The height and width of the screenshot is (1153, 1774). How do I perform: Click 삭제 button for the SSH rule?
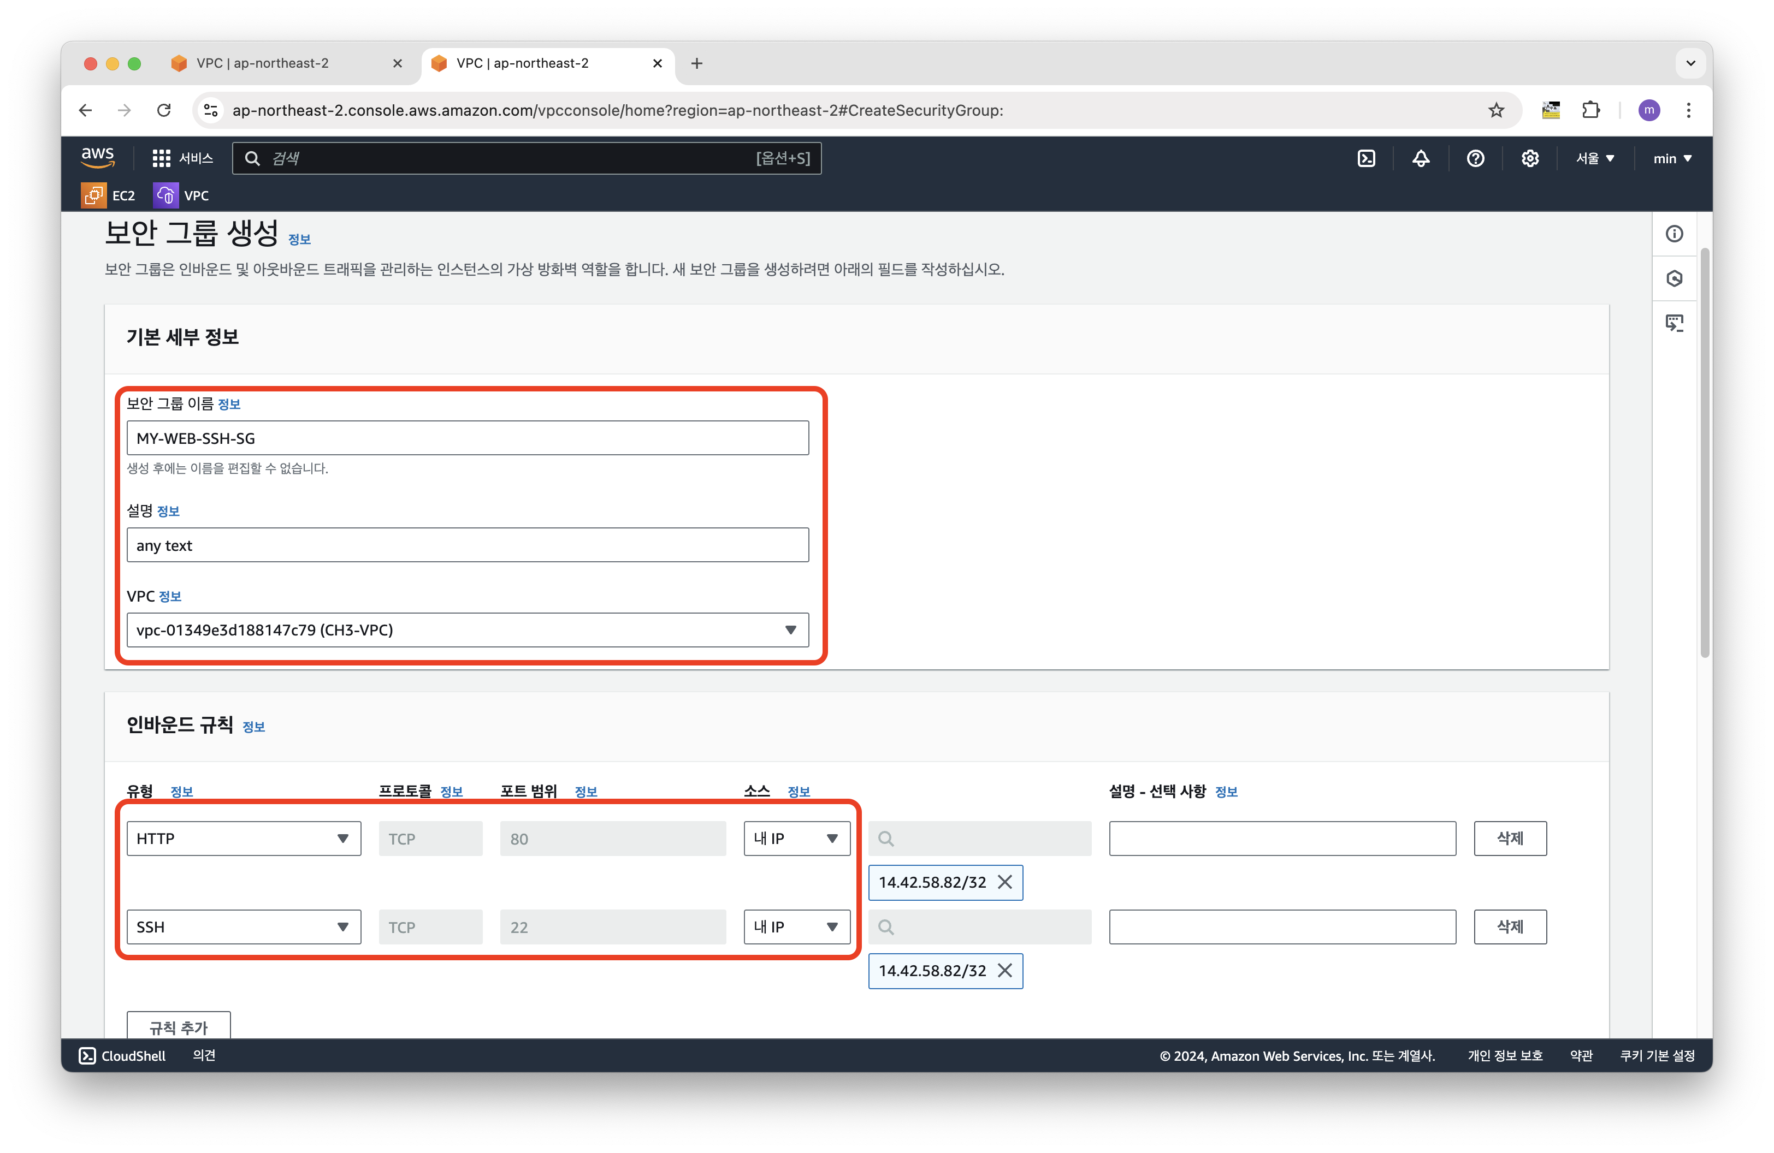(x=1510, y=926)
